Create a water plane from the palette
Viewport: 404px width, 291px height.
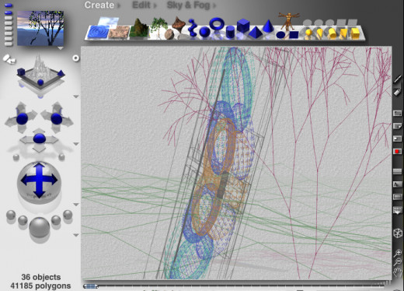point(98,33)
